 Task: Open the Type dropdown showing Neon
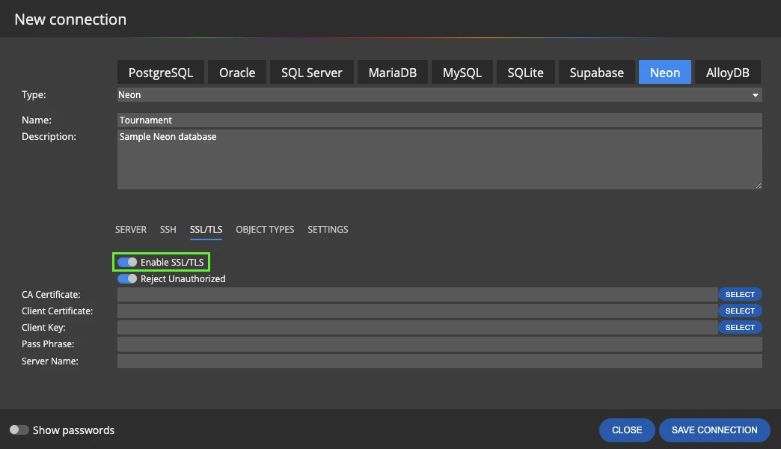coord(439,95)
